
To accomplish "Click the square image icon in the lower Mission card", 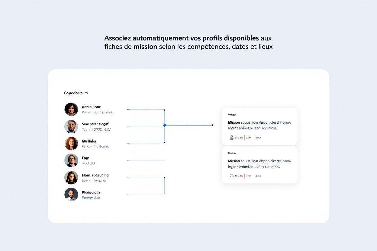I will (x=231, y=176).
